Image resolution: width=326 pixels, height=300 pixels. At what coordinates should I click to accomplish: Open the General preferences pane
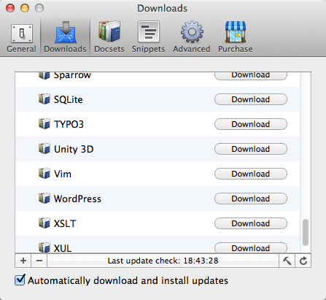tap(21, 38)
